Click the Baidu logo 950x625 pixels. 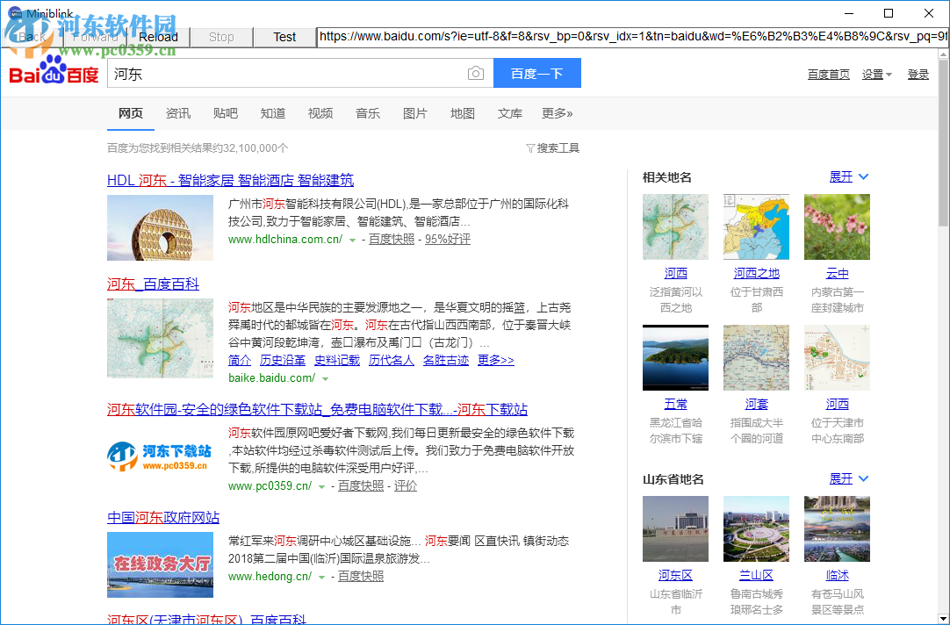(x=54, y=72)
